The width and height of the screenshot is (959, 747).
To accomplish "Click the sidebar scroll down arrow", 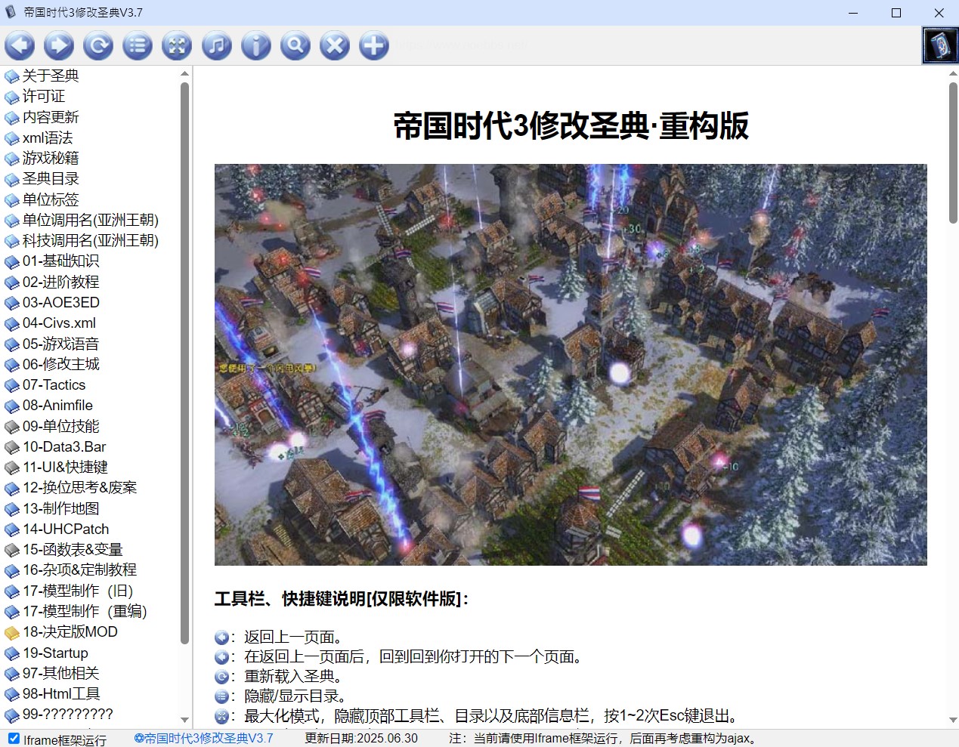I will [184, 720].
